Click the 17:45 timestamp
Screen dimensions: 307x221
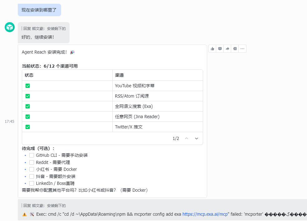[10, 121]
